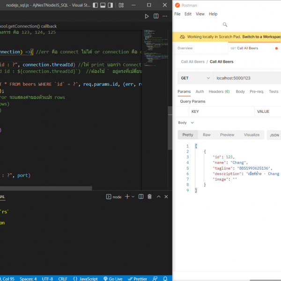Kill terminal with the trash icon
This screenshot has width=281, height=281.
click(149, 197)
